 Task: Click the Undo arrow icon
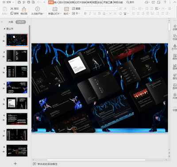38,2
